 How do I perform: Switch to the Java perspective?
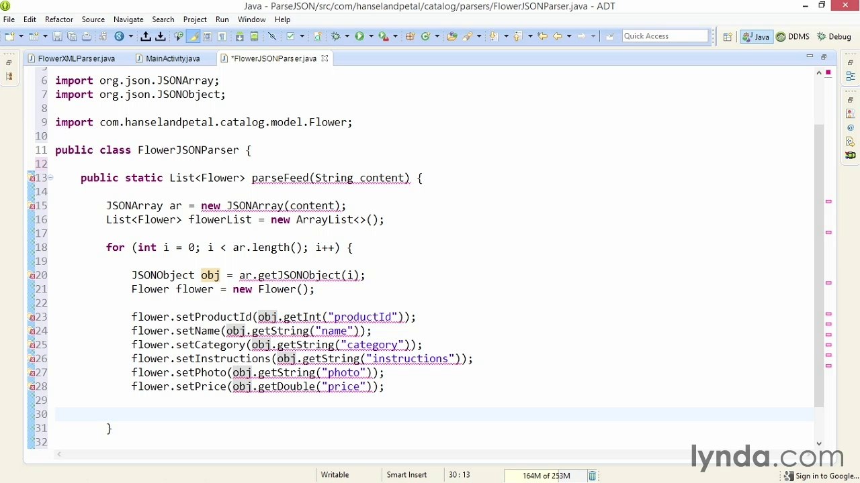757,37
